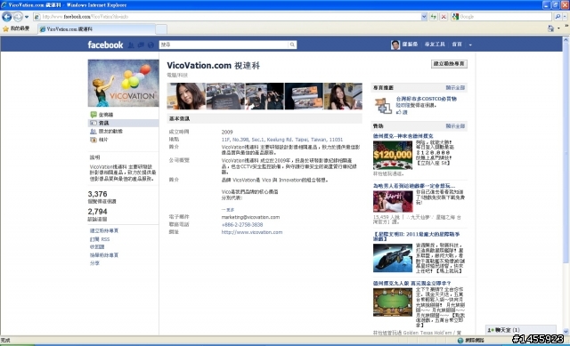This screenshot has height=346, width=570.
Task: Click the +886-2-2758-3838 phone link
Action: [x=242, y=225]
